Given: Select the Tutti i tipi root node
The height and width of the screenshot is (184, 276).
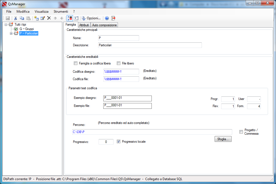Looking at the screenshot, I should click(x=20, y=25).
